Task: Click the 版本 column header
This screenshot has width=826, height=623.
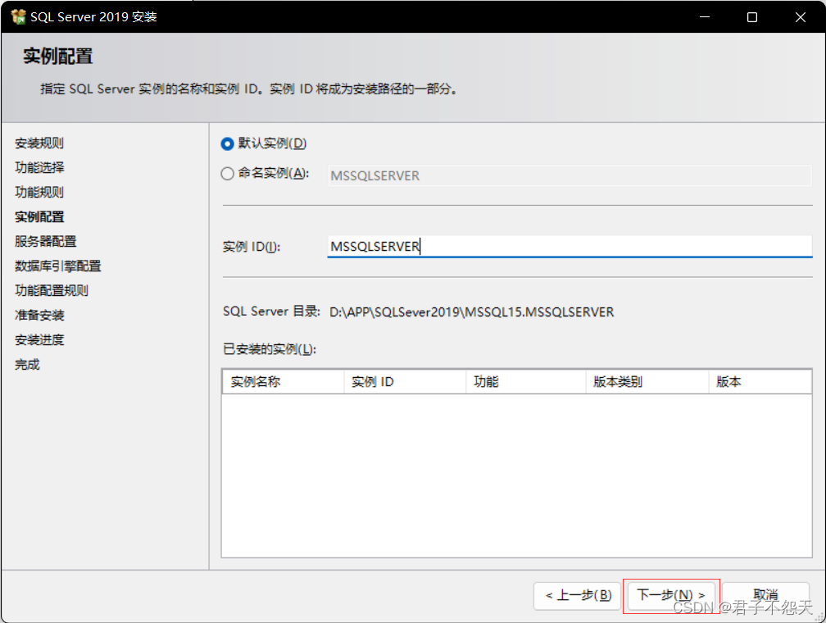Action: click(x=760, y=382)
